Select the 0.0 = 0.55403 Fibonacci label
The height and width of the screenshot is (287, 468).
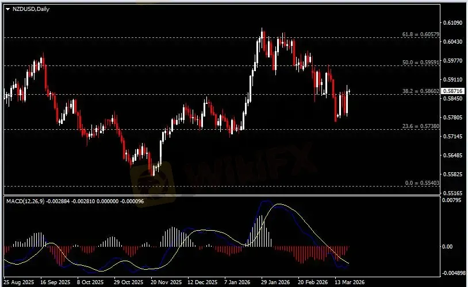422,183
